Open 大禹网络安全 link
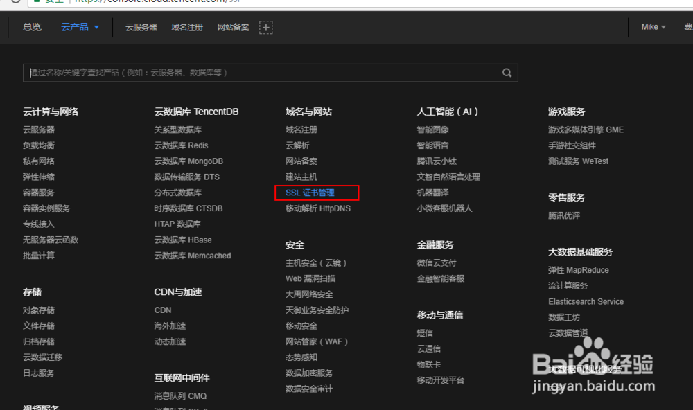This screenshot has width=693, height=410. point(309,294)
